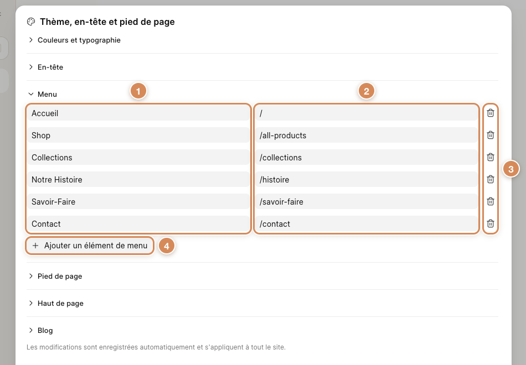Image resolution: width=526 pixels, height=365 pixels.
Task: Edit the /contact link field
Action: point(367,224)
